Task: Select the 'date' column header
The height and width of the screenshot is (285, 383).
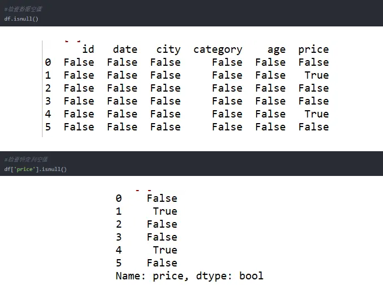Action: click(x=125, y=49)
